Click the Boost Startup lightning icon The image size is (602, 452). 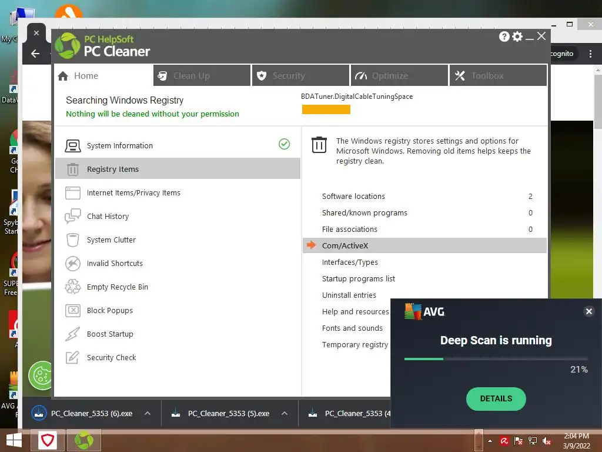(x=72, y=334)
